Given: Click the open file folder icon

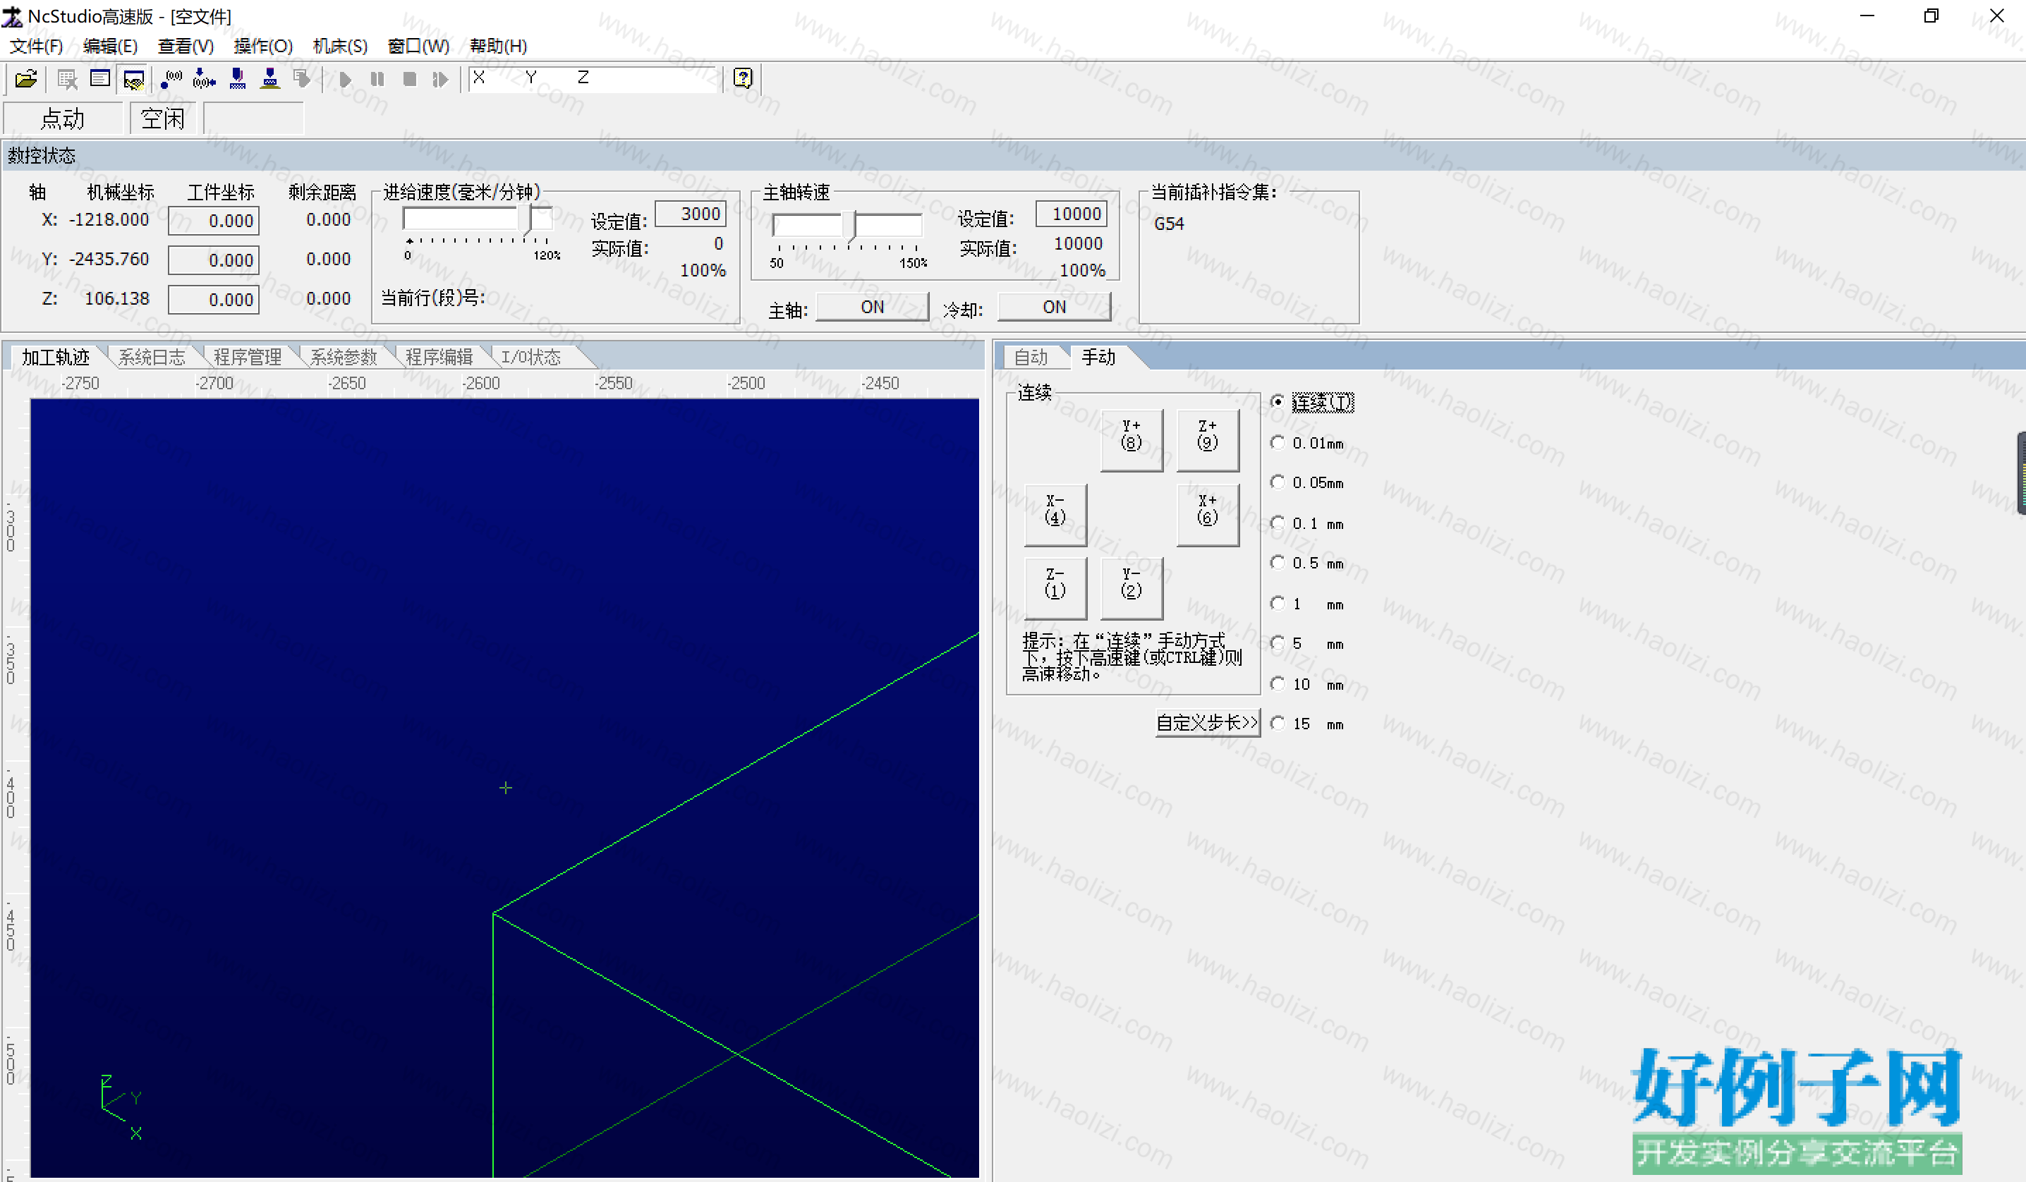Looking at the screenshot, I should click(25, 79).
